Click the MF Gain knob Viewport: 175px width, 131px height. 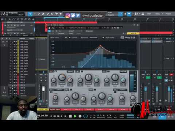coord(89,77)
